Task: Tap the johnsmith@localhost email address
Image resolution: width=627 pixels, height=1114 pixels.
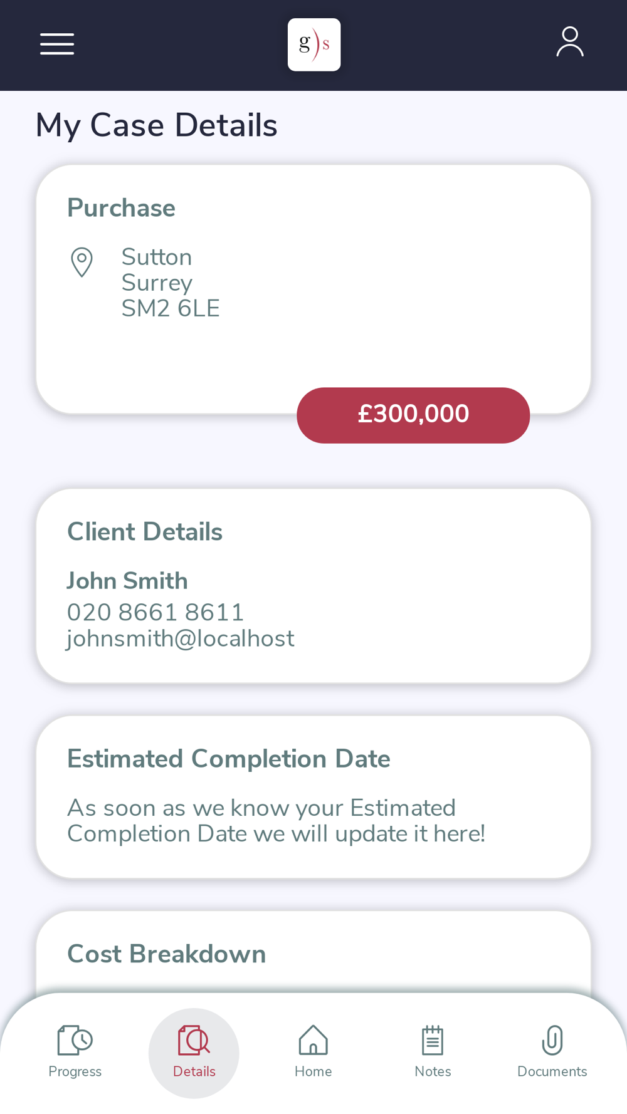Action: tap(181, 638)
